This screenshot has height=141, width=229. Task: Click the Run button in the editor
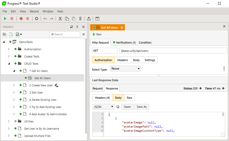click(x=97, y=34)
